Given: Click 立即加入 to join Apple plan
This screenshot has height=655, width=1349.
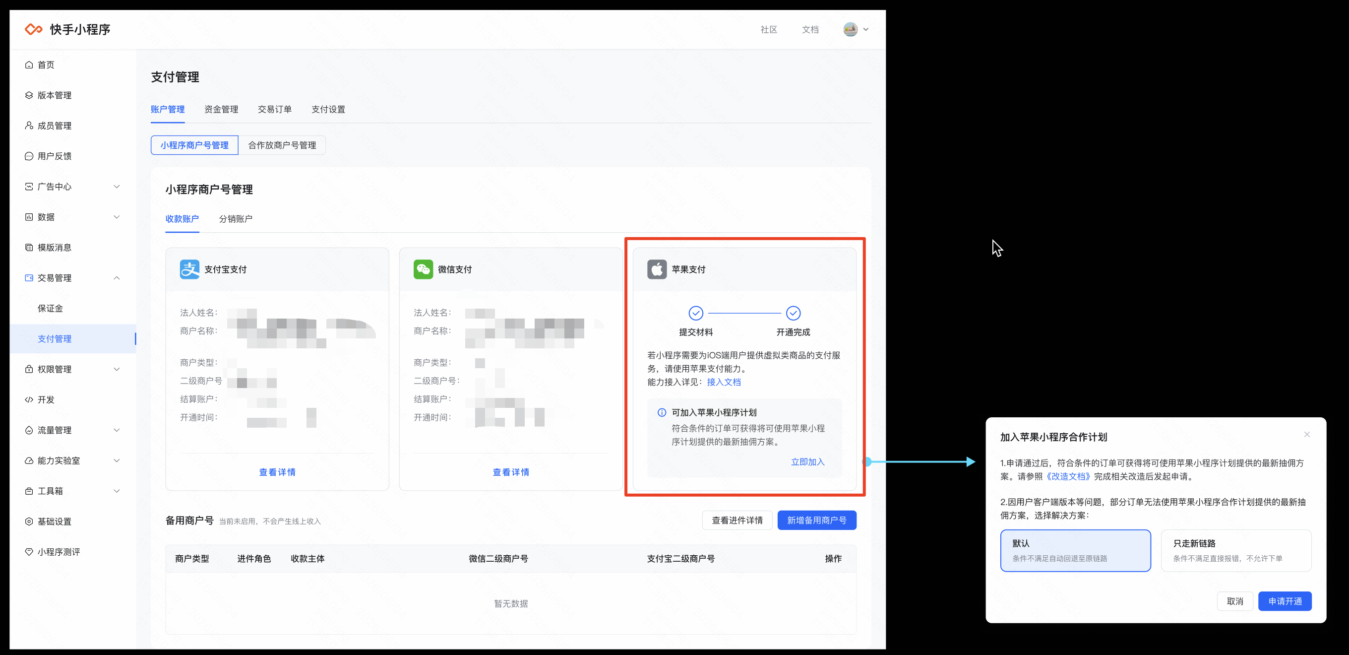Looking at the screenshot, I should click(x=807, y=461).
